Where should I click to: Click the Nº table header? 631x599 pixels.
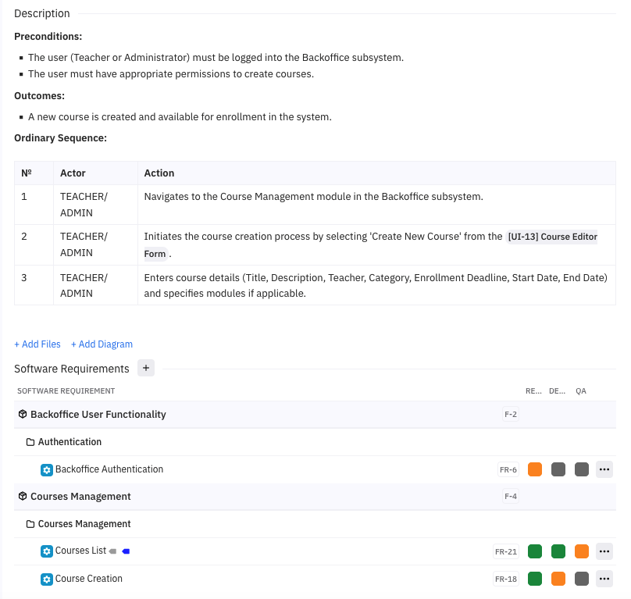coord(26,173)
